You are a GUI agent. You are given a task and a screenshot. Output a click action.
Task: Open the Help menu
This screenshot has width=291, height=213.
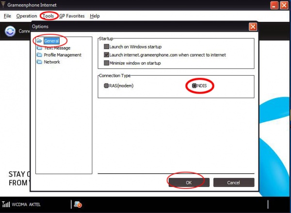pos(95,16)
